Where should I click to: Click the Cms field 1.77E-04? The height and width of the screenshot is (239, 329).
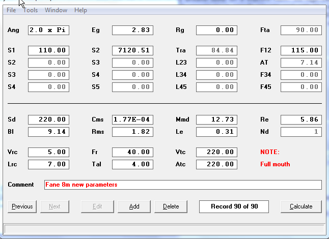point(132,119)
